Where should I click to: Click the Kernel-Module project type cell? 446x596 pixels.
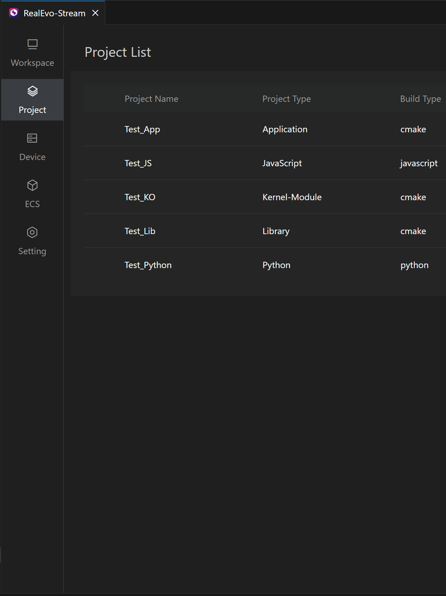pyautogui.click(x=292, y=197)
